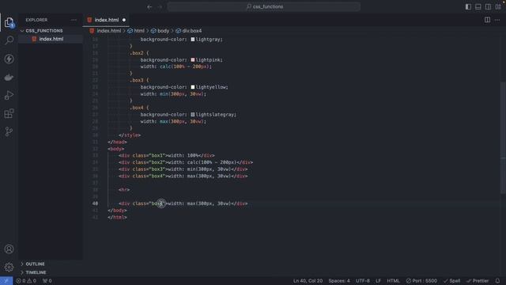Click the </style> closing tag
506x285 pixels.
(130, 135)
